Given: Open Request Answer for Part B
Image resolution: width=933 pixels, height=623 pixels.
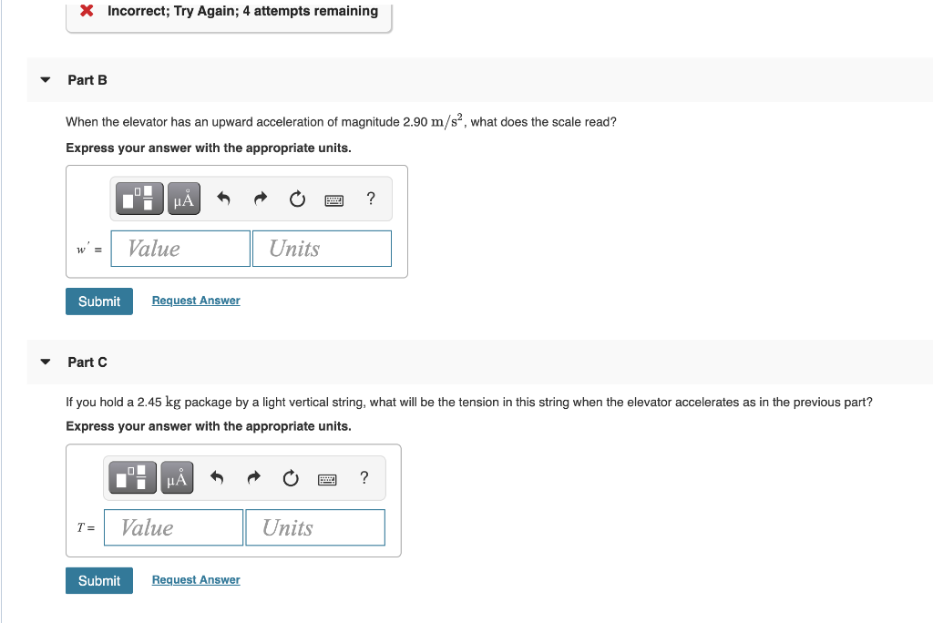Looking at the screenshot, I should point(195,301).
